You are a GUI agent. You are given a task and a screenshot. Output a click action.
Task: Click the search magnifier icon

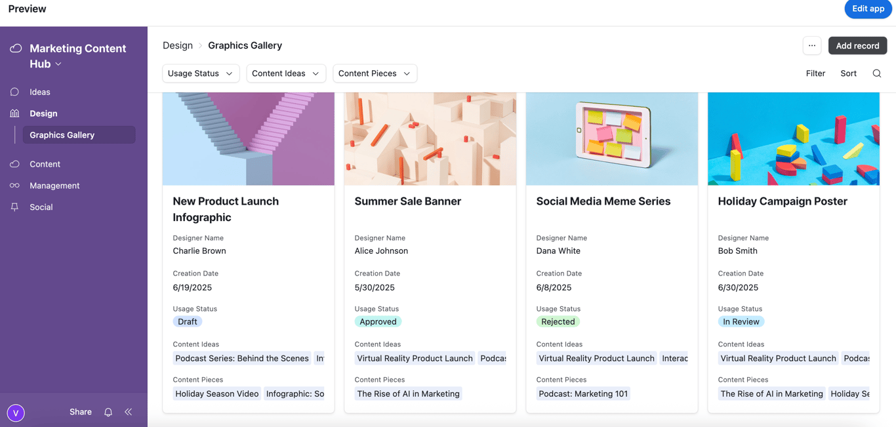click(877, 73)
